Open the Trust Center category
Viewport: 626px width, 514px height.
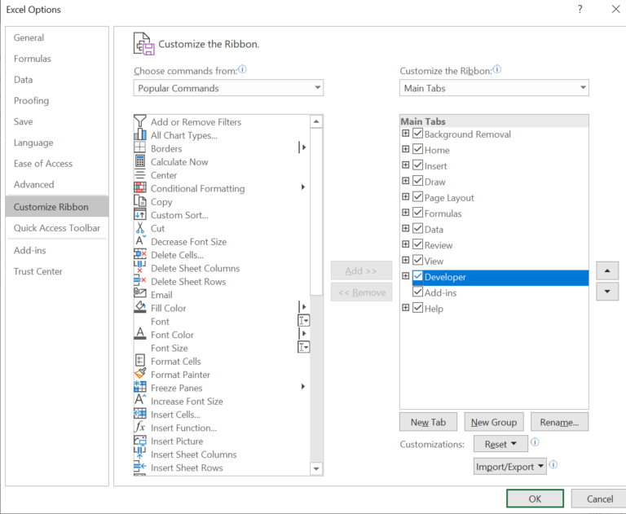tap(38, 271)
